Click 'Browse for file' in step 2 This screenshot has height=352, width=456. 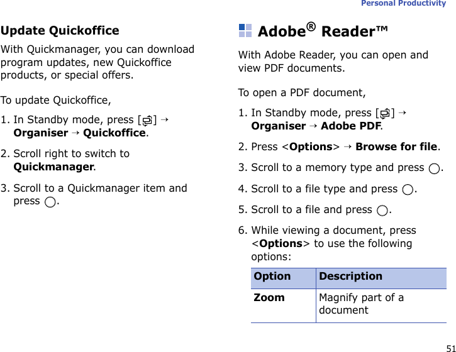397,147
